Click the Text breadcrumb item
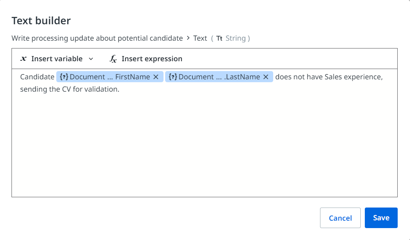Viewport: 410px width, 240px height. (200, 38)
